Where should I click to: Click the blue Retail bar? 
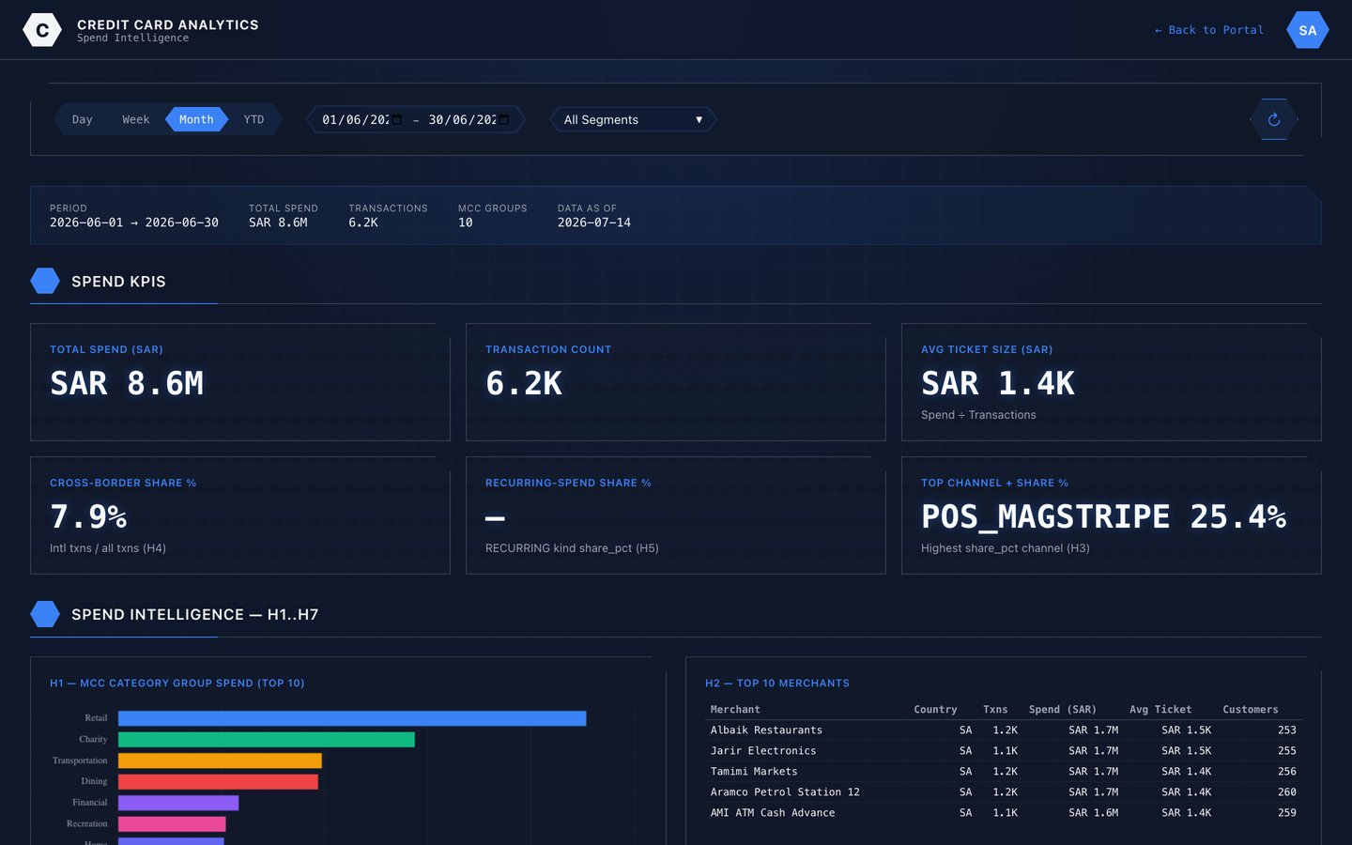coord(352,718)
